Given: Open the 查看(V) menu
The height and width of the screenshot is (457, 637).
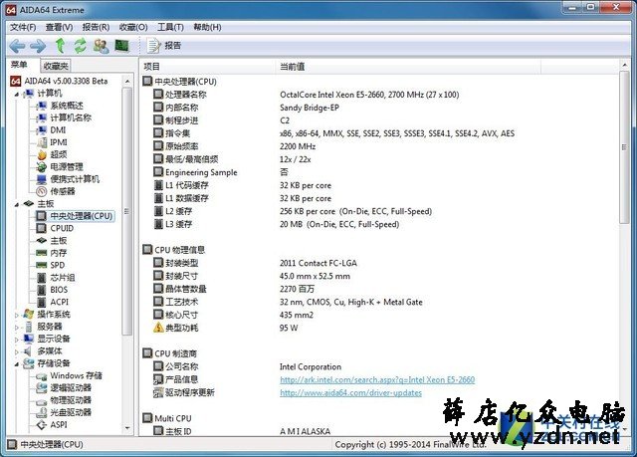Looking at the screenshot, I should pyautogui.click(x=59, y=27).
